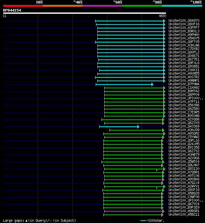Screen dimensions: 205x223
Task: Click the short cyan bar of UniRef100_B7FHN4
Action: (124, 85)
